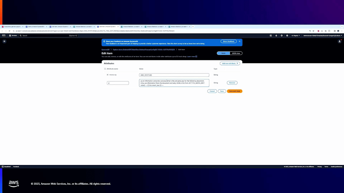Open the Learn more external link

(x=192, y=56)
